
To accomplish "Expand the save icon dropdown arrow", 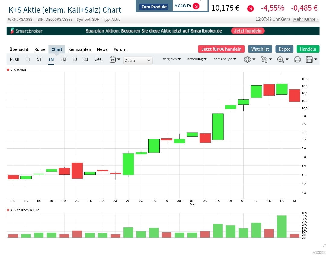I will pyautogui.click(x=316, y=59).
